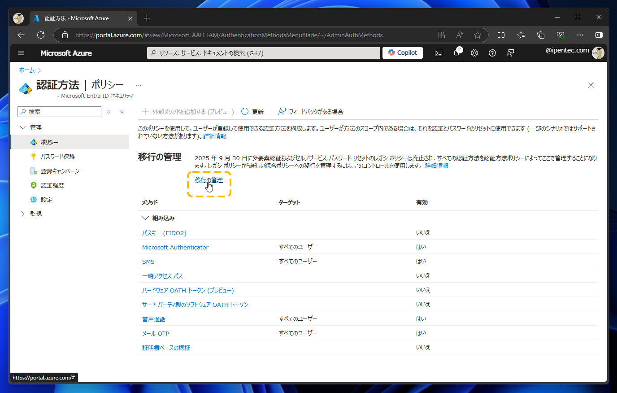The width and height of the screenshot is (617, 393).
Task: Open Cloud Shell from the top bar
Action: [438, 53]
